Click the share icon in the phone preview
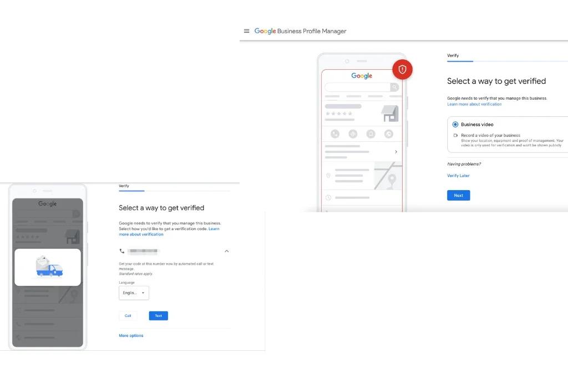Screen dimensions: 568x374 pyautogui.click(x=388, y=134)
